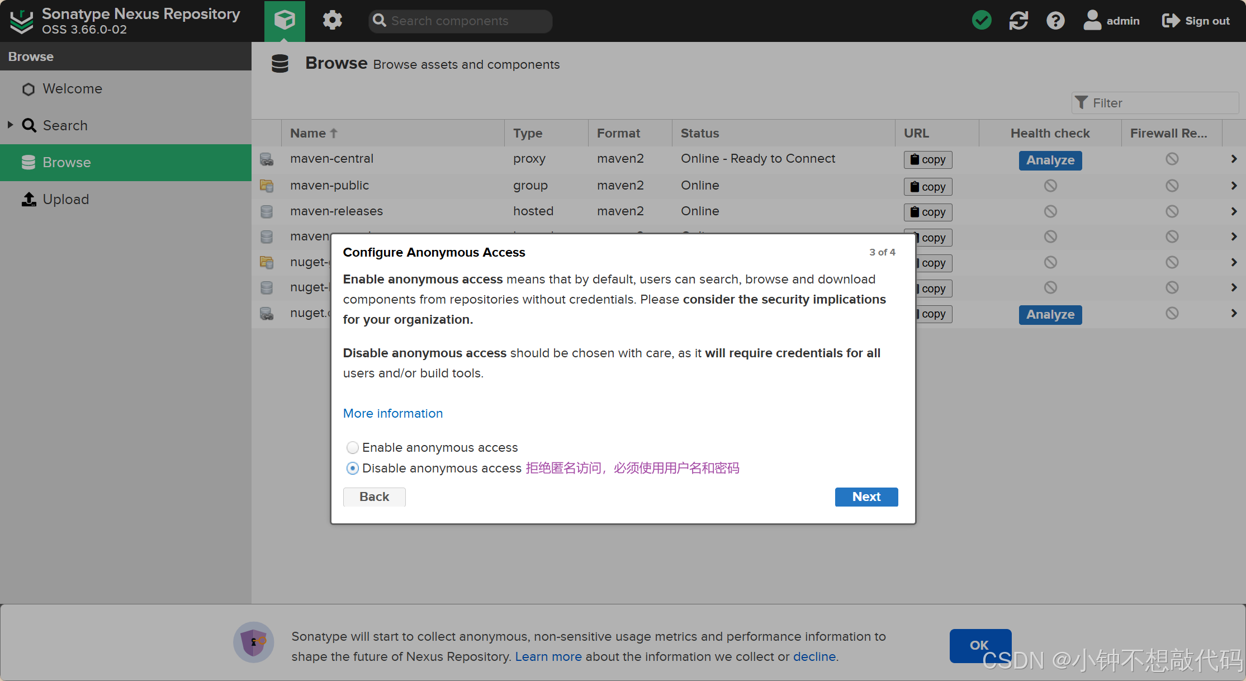Open the maven-central row chevron

1234,159
